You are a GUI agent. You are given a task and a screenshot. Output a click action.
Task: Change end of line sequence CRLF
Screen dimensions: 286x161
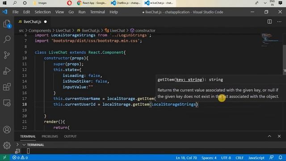[x=240, y=158]
